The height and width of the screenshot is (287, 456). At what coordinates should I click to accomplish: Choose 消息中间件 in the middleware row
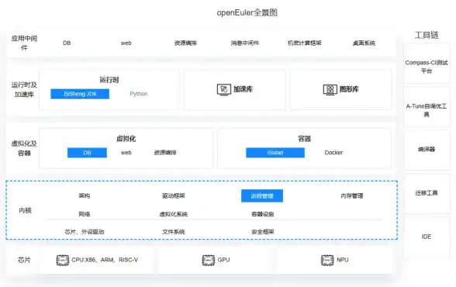pyautogui.click(x=245, y=43)
